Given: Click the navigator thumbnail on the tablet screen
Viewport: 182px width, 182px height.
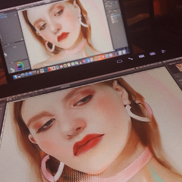Looking at the screenshot, I should click(179, 67).
